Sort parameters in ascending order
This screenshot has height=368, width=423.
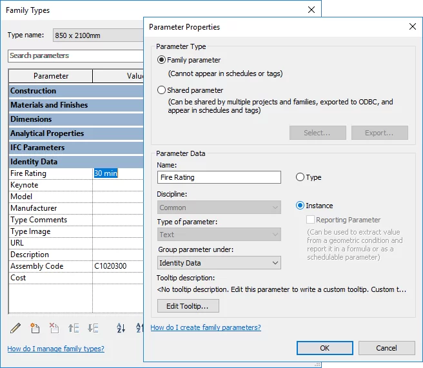[121, 328]
